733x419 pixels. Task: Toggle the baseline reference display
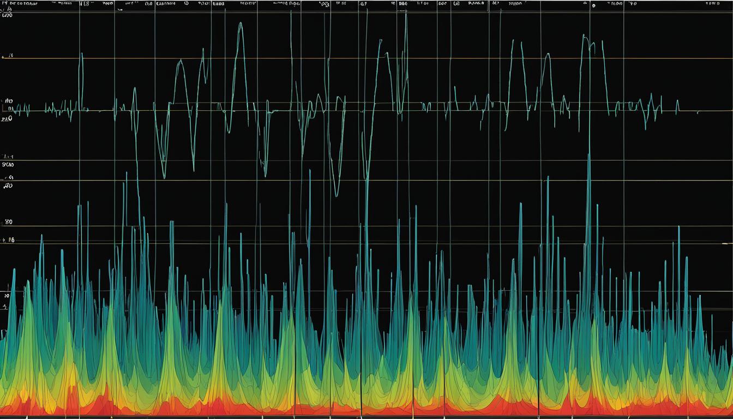(x=365, y=108)
